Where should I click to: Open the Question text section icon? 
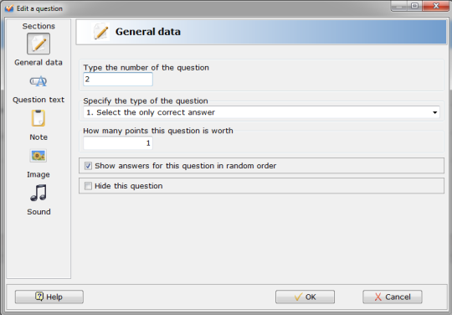click(x=39, y=81)
